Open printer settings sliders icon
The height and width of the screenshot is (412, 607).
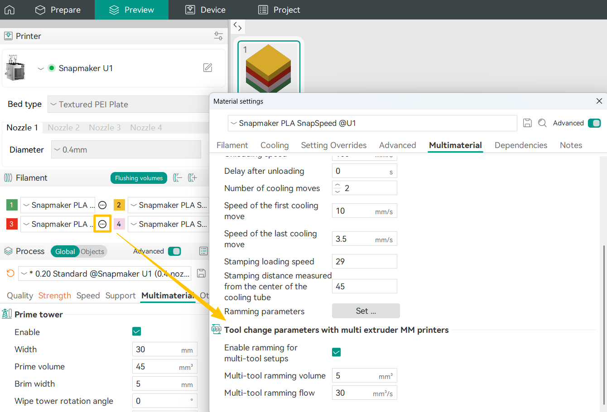click(x=218, y=36)
